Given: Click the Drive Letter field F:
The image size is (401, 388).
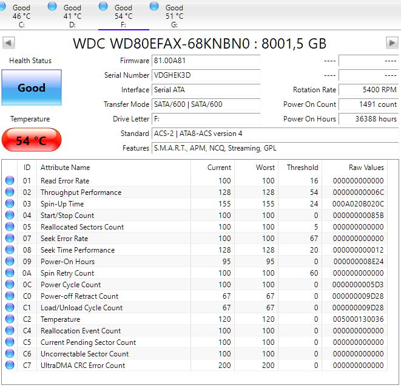Looking at the screenshot, I should pyautogui.click(x=206, y=119).
